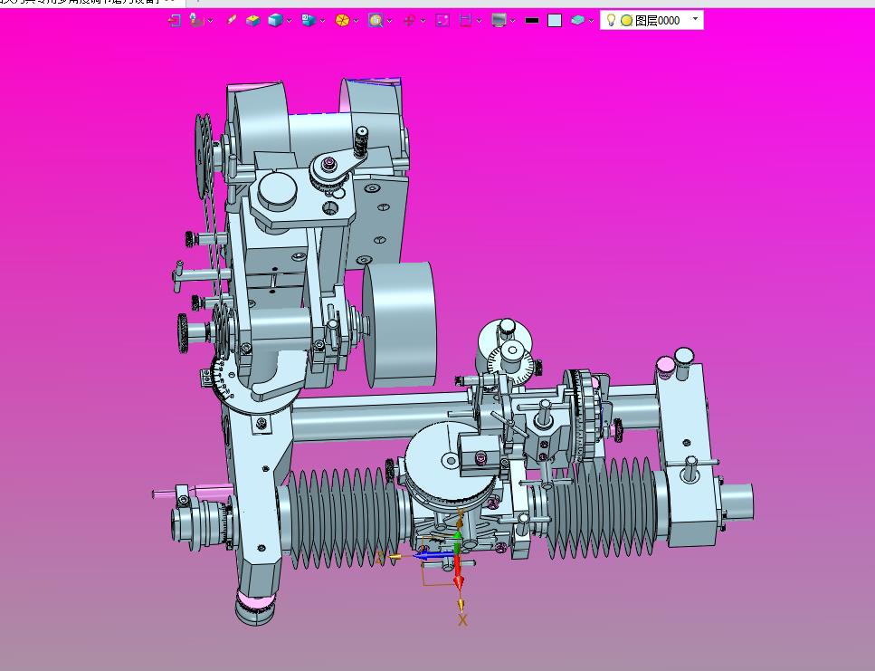
Task: Open the 图层0000 layer combo box
Action: tap(651, 20)
